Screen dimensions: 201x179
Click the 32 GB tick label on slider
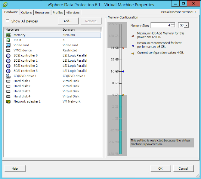(x=115, y=59)
